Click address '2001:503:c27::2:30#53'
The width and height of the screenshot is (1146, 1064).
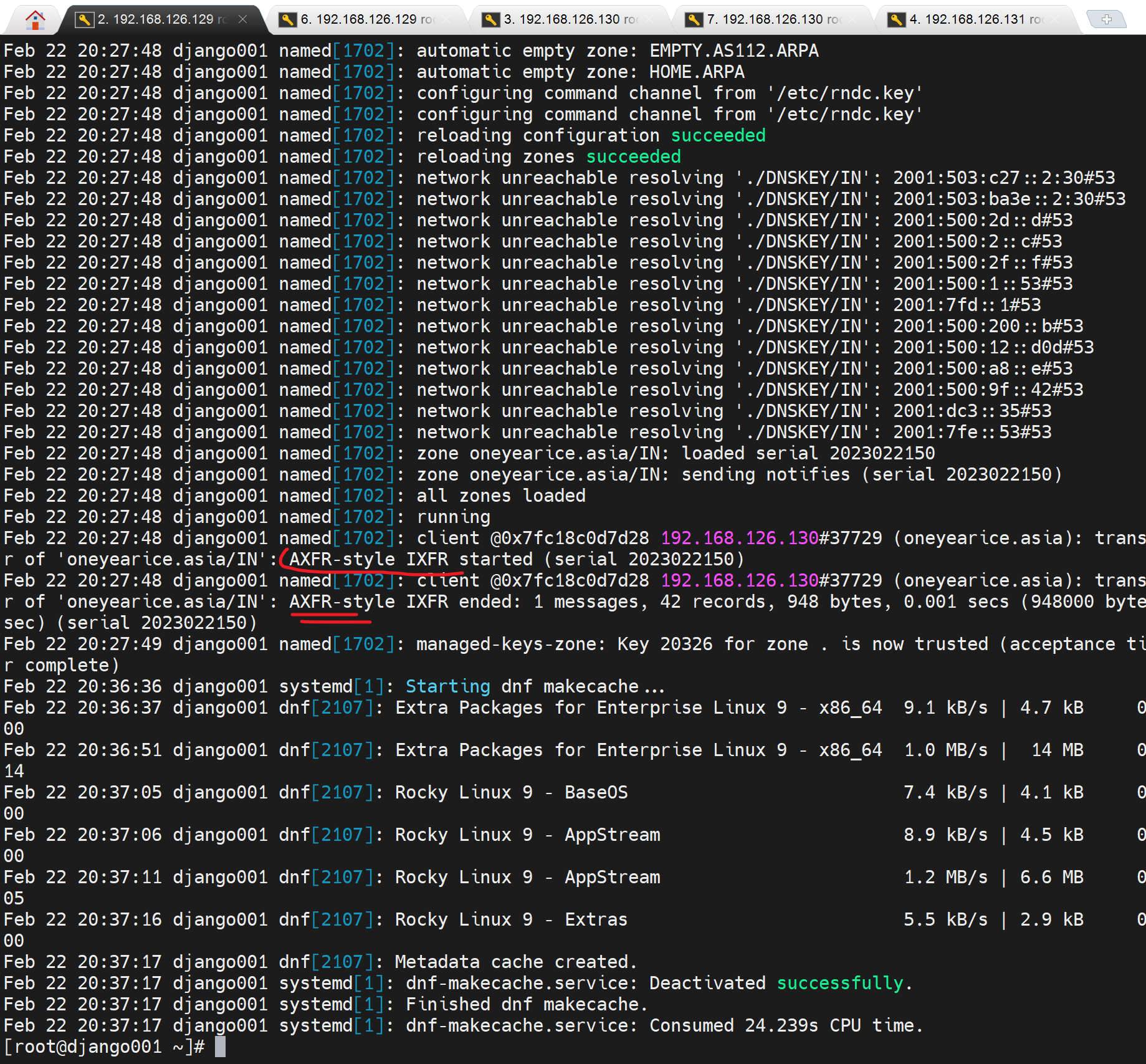click(x=1004, y=178)
